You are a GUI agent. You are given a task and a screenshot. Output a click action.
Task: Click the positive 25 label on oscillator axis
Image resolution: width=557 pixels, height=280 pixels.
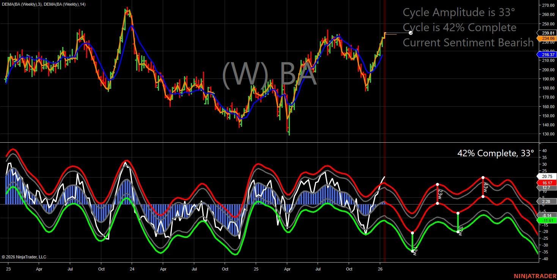click(544, 171)
